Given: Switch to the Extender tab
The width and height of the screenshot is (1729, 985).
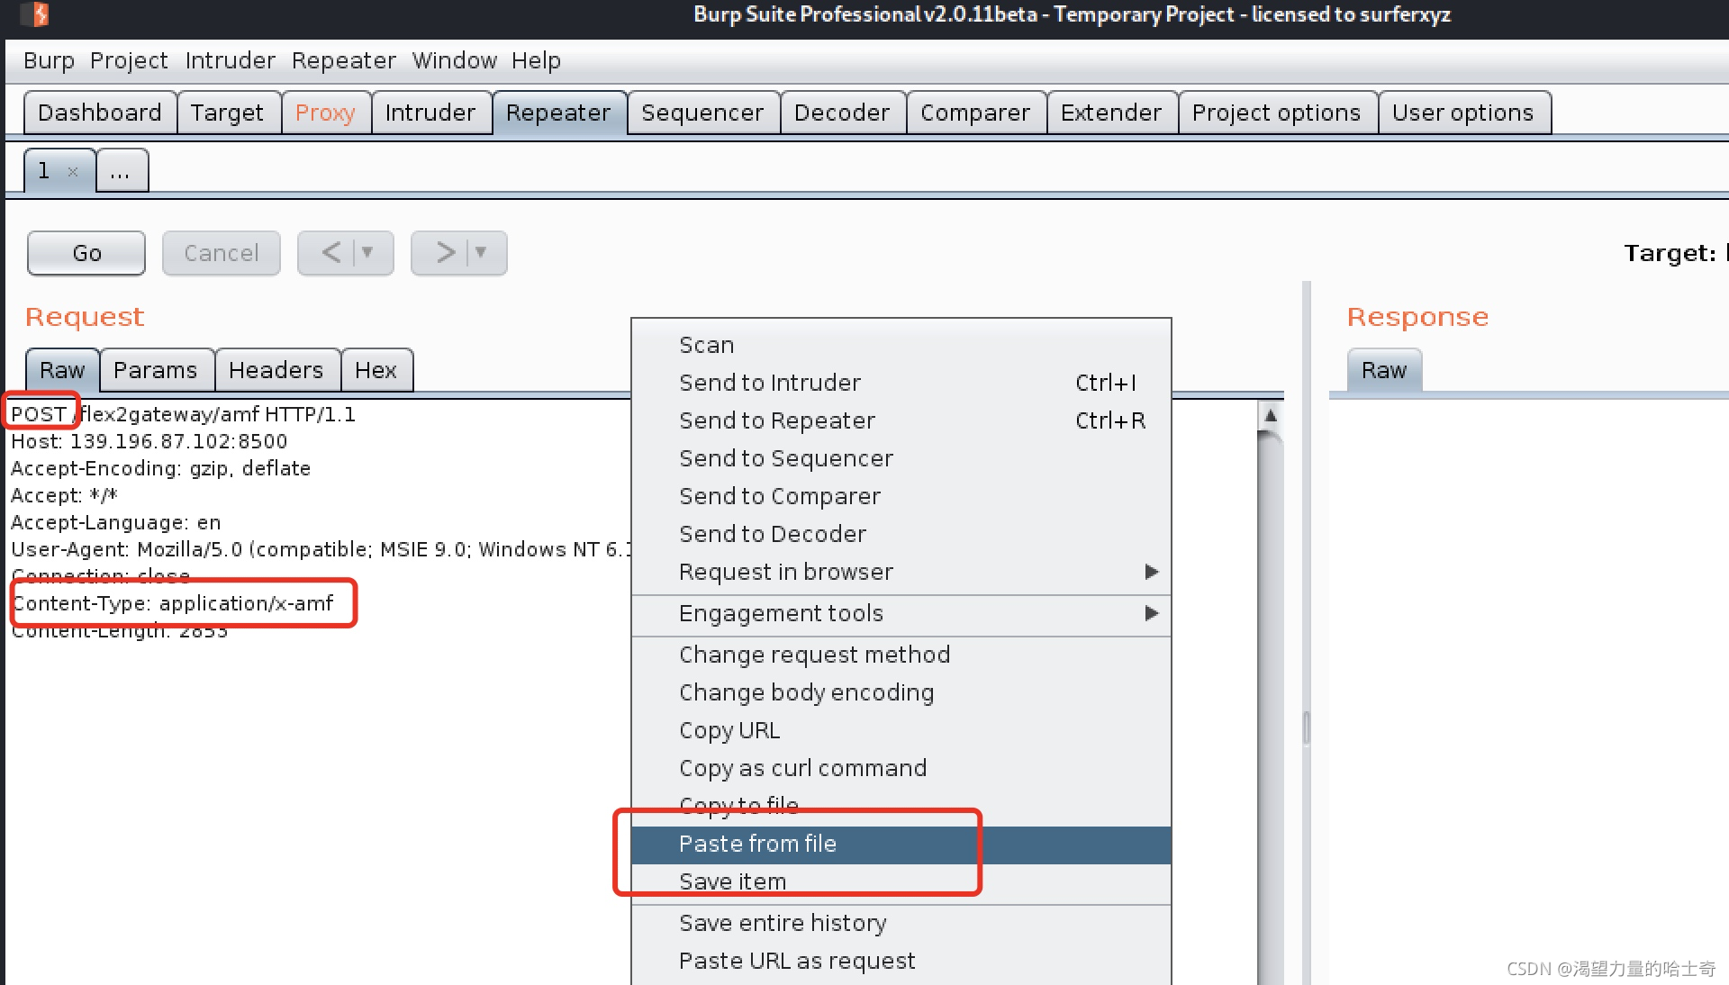Looking at the screenshot, I should pyautogui.click(x=1112, y=113).
